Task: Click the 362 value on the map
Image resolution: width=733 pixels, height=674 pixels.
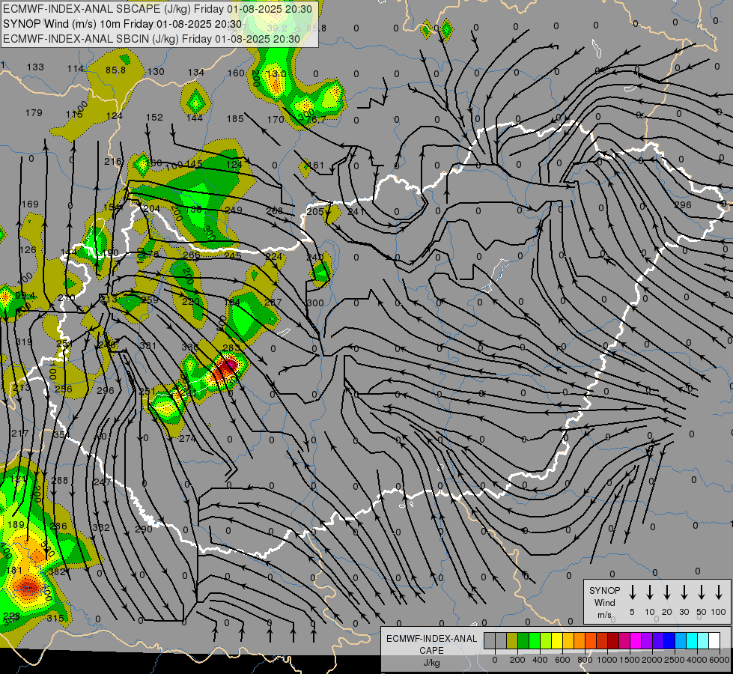Action: point(101,528)
